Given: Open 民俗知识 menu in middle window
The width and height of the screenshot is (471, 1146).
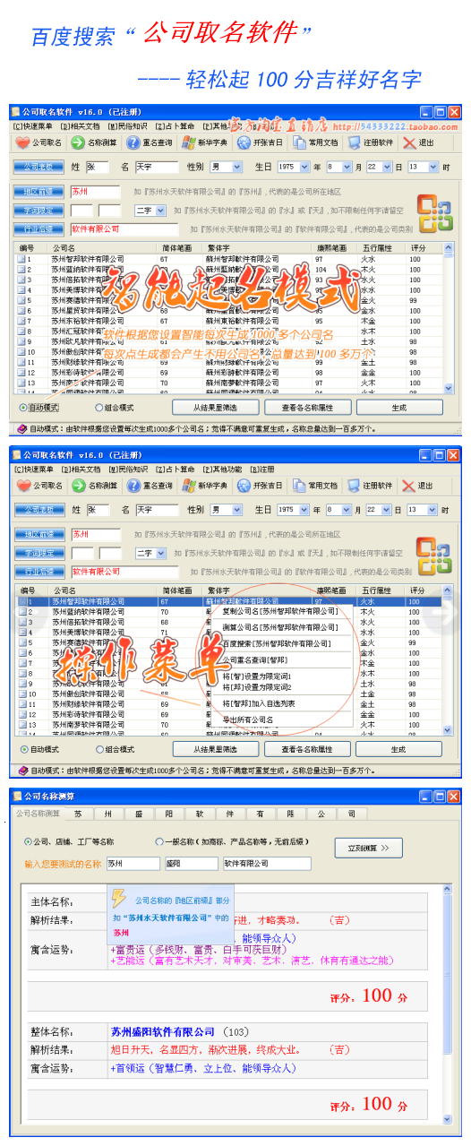Looking at the screenshot, I should [128, 469].
